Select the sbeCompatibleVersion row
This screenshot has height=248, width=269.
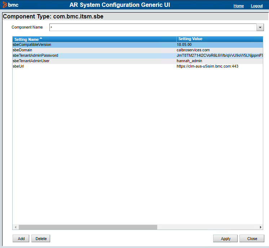pos(138,45)
